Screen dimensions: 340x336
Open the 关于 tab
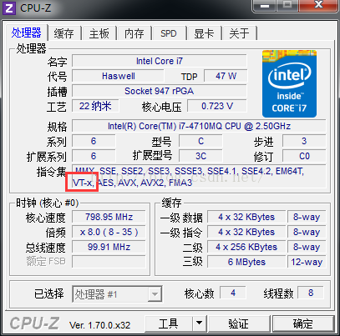239,33
